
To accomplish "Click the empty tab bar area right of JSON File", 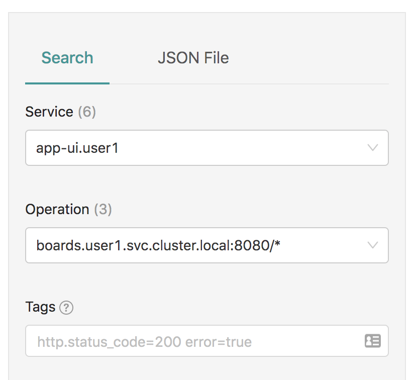I will click(x=309, y=58).
